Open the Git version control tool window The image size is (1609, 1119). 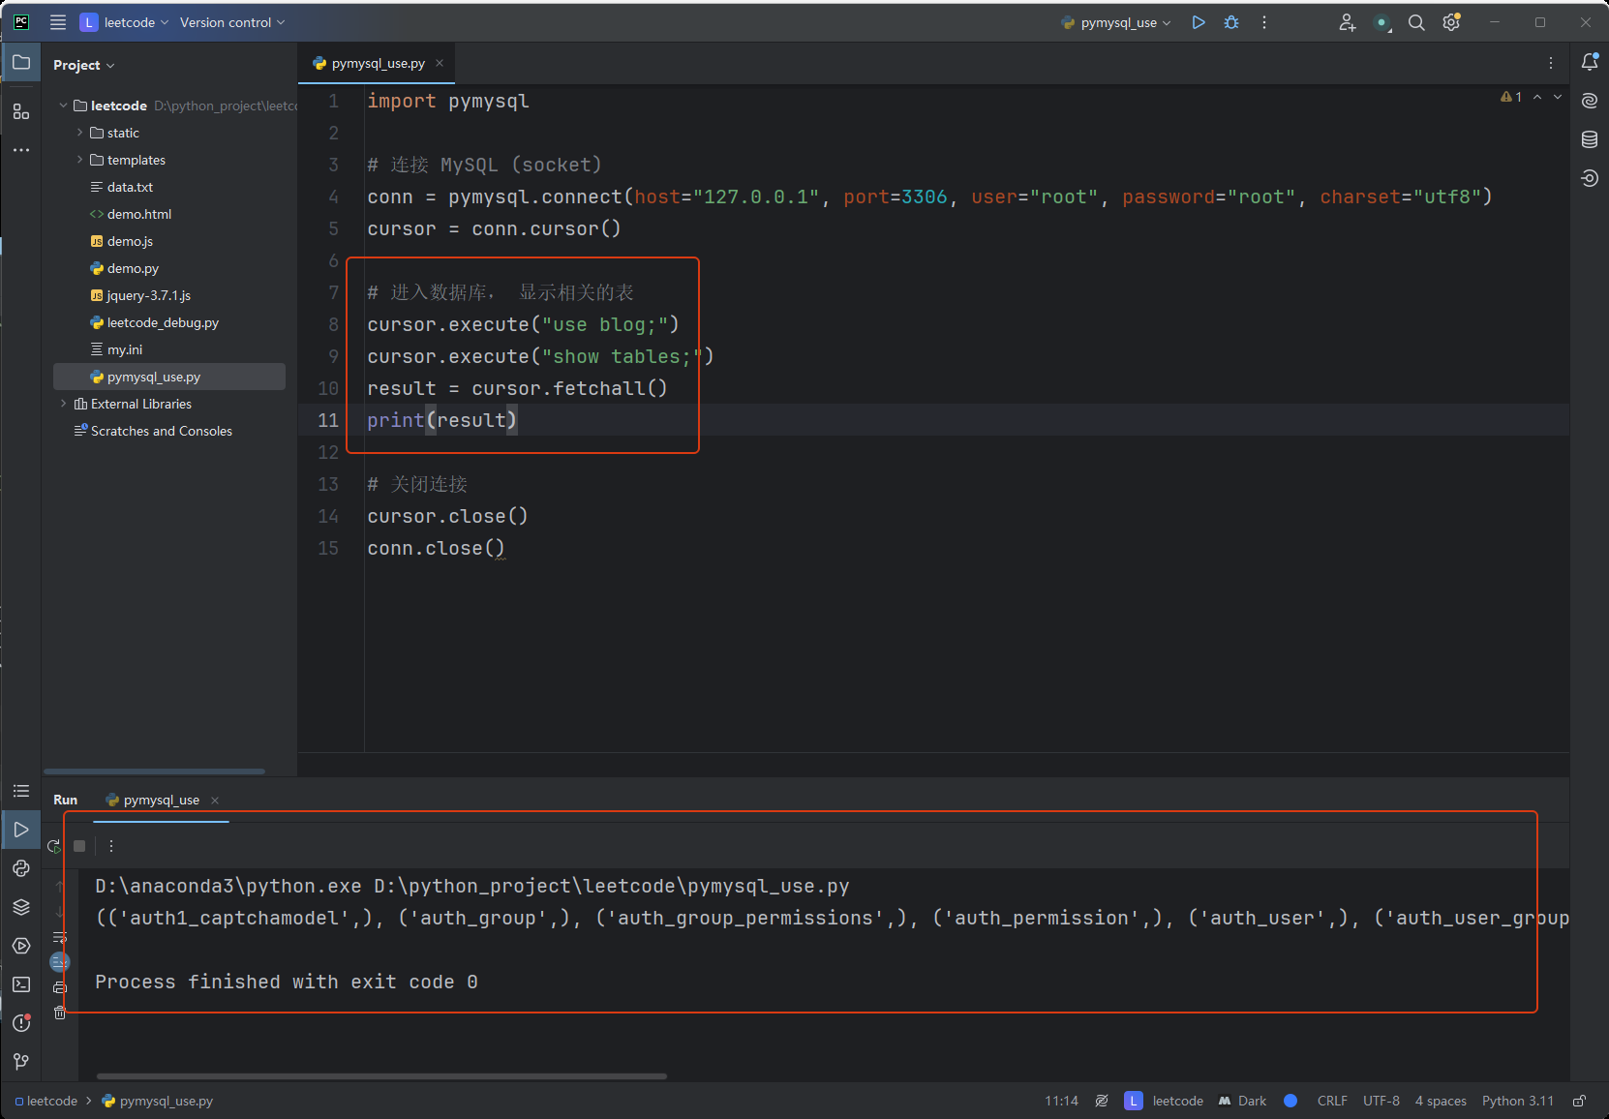tap(21, 1062)
